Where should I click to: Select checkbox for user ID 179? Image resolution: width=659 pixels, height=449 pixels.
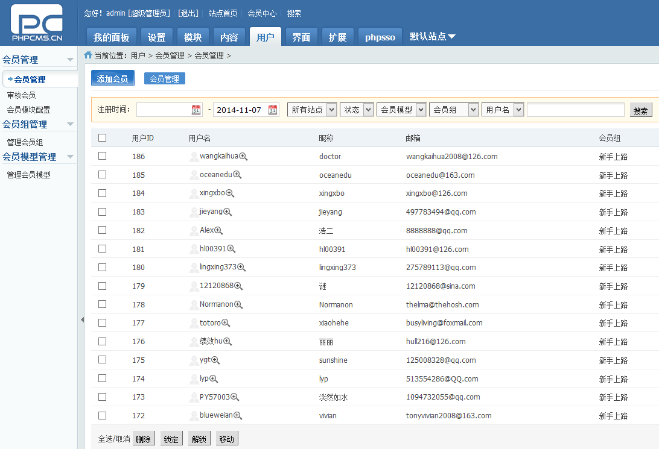tap(102, 286)
